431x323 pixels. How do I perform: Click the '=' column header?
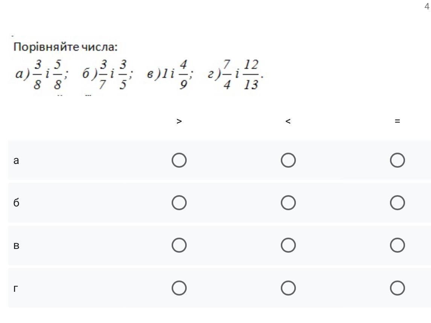click(x=397, y=121)
